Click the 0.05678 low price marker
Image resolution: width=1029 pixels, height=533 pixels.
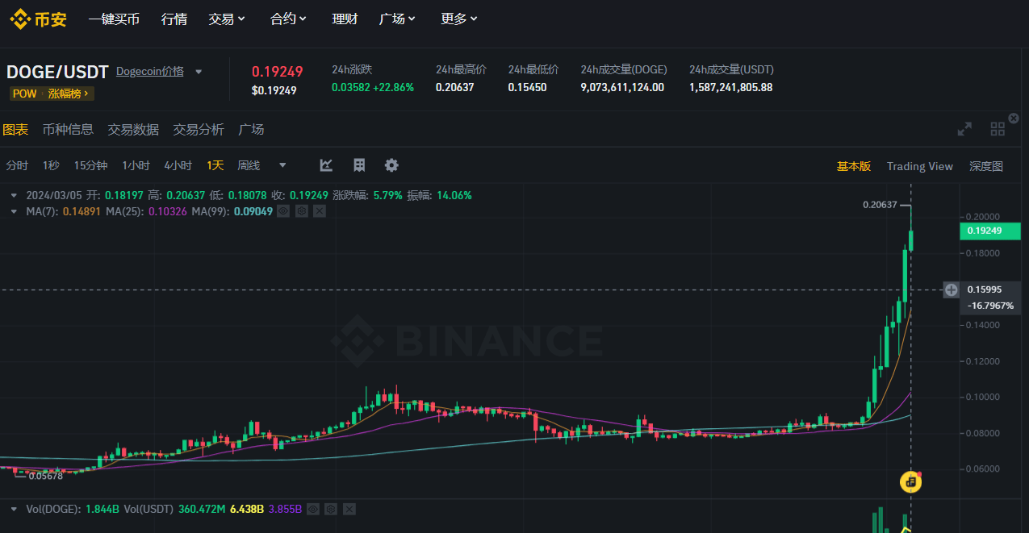coord(45,477)
